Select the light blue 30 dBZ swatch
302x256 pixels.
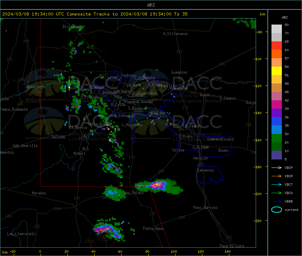point(276,130)
